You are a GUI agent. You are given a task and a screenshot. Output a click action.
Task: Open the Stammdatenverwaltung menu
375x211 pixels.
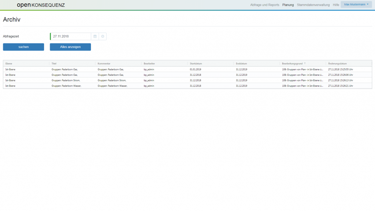[x=313, y=5]
